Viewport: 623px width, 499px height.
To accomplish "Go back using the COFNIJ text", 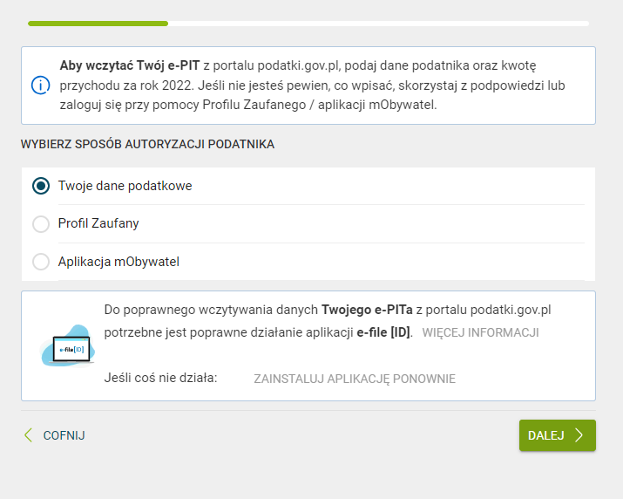I will [x=64, y=435].
